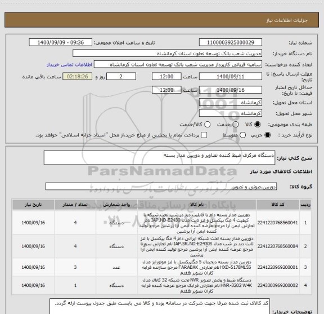Image resolution: width=324 pixels, height=314 pixels.
Task: Click need date 1400/09/16 in row 4
Action: coord(33,285)
